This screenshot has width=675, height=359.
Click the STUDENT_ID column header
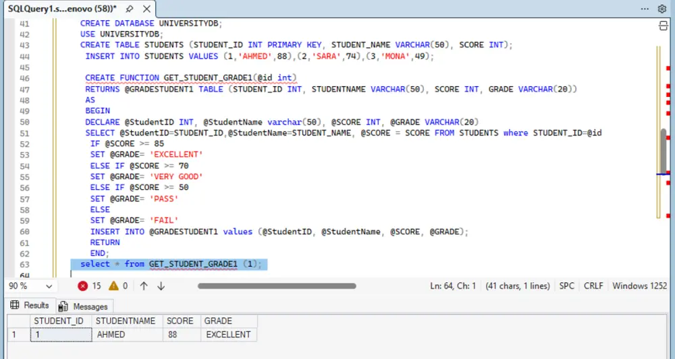[61, 321]
